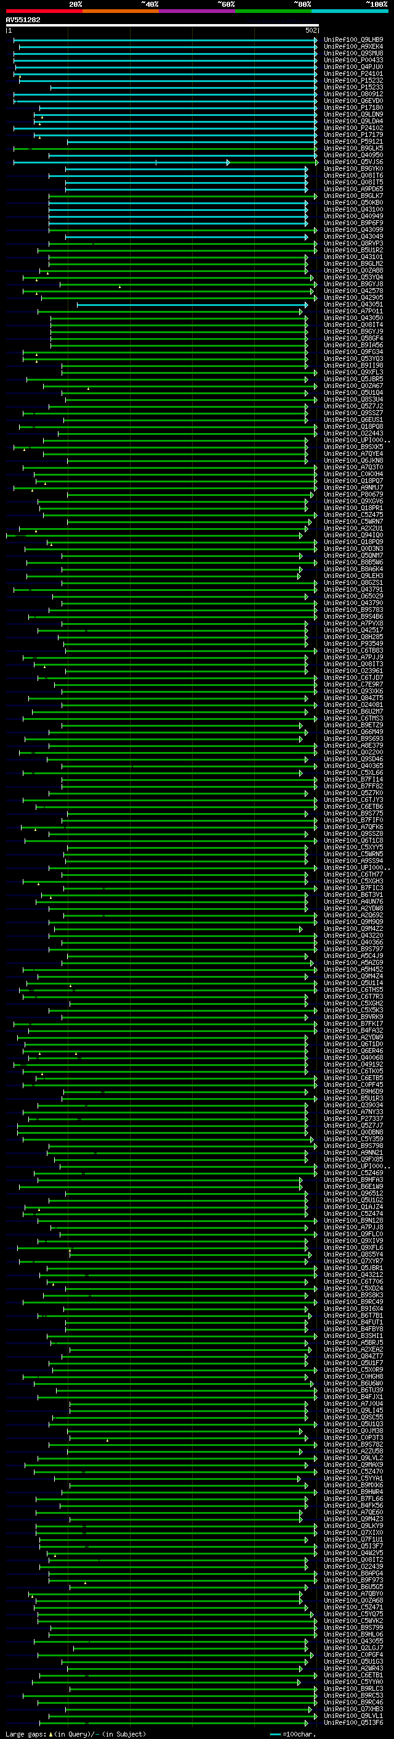Select the UniRef100_Q6EUS1 label
The width and height of the screenshot is (394, 1739).
pos(353,420)
